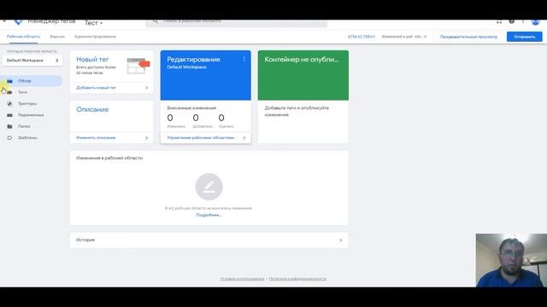Select the Шаблоны icon in the sidebar
The width and height of the screenshot is (547, 307).
pos(9,138)
